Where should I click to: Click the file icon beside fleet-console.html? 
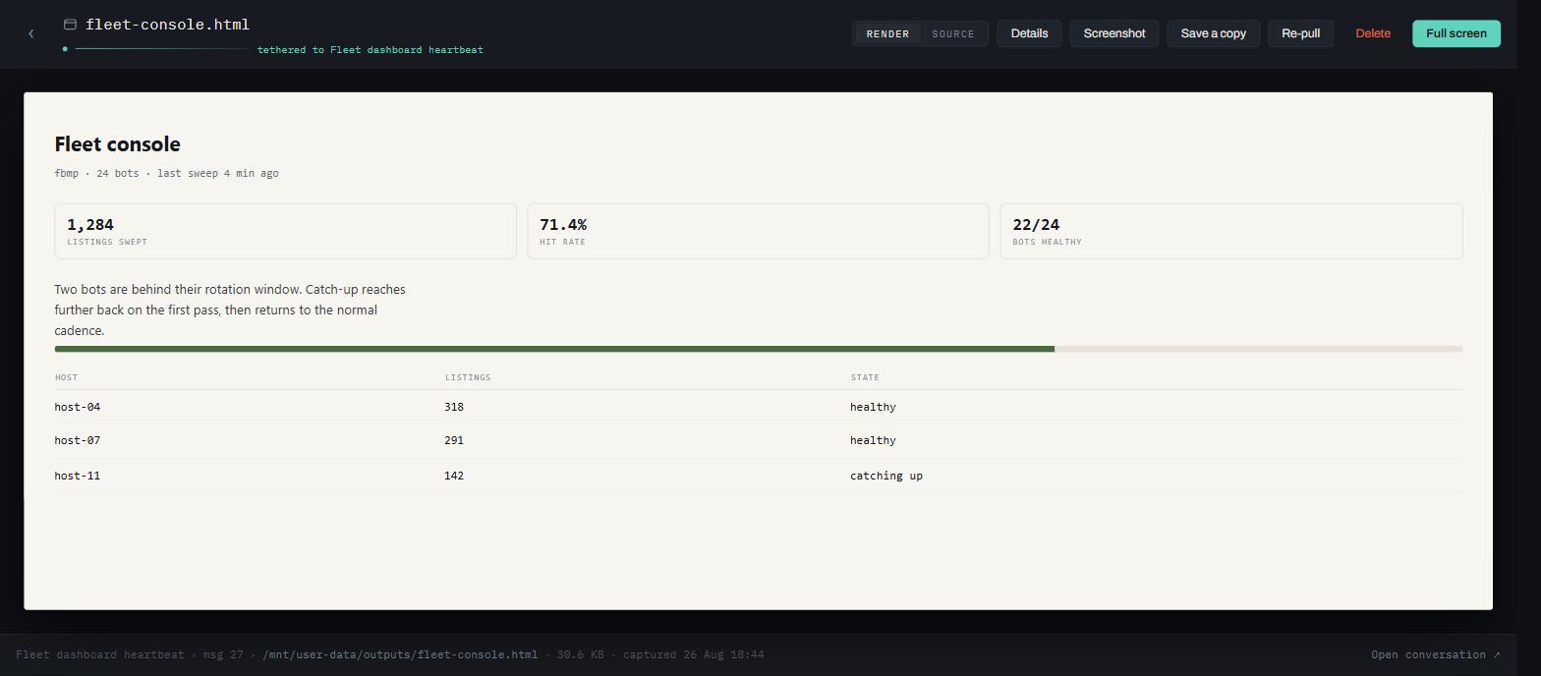(70, 25)
